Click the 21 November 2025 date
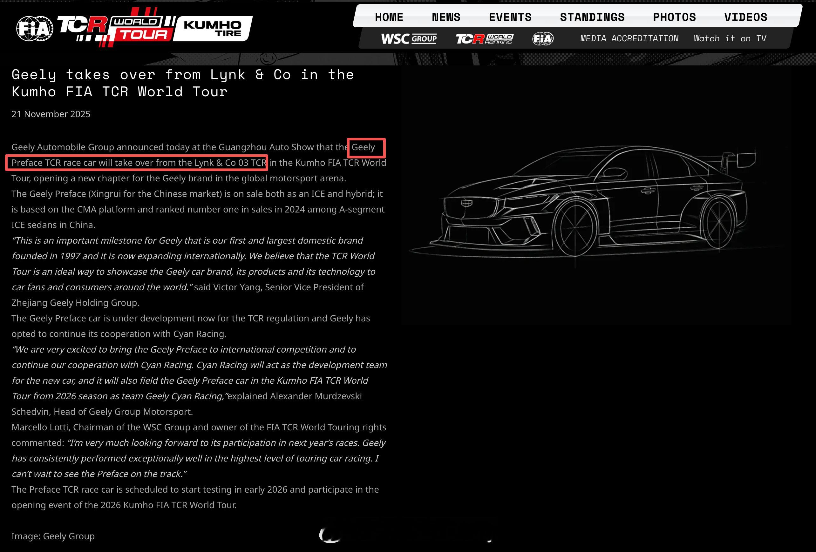816x552 pixels. click(51, 114)
